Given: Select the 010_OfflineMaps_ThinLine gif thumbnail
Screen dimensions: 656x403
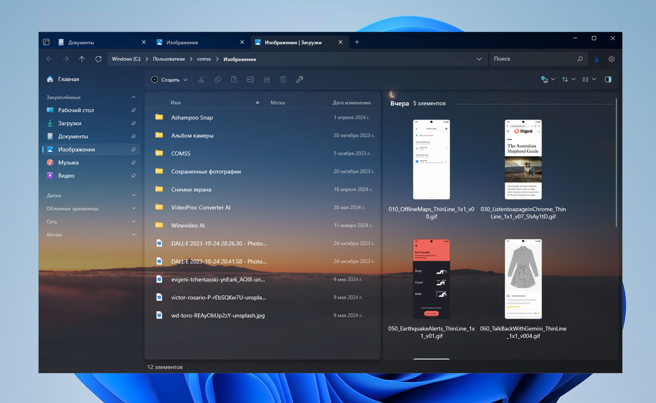Looking at the screenshot, I should 431,159.
